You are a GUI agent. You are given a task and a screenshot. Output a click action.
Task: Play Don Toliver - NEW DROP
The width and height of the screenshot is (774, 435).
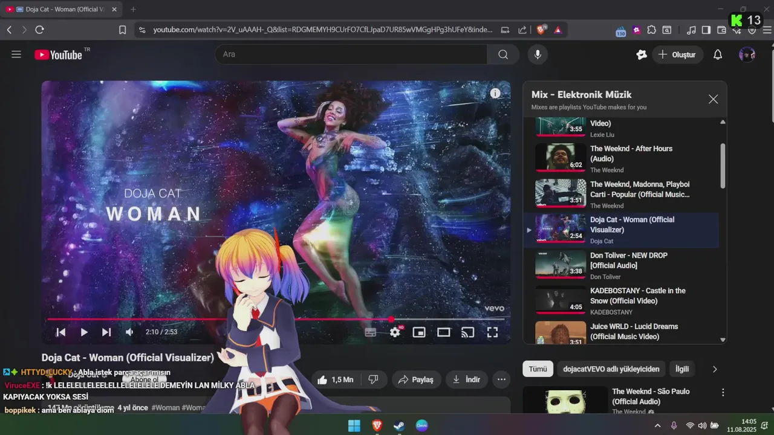(621, 266)
